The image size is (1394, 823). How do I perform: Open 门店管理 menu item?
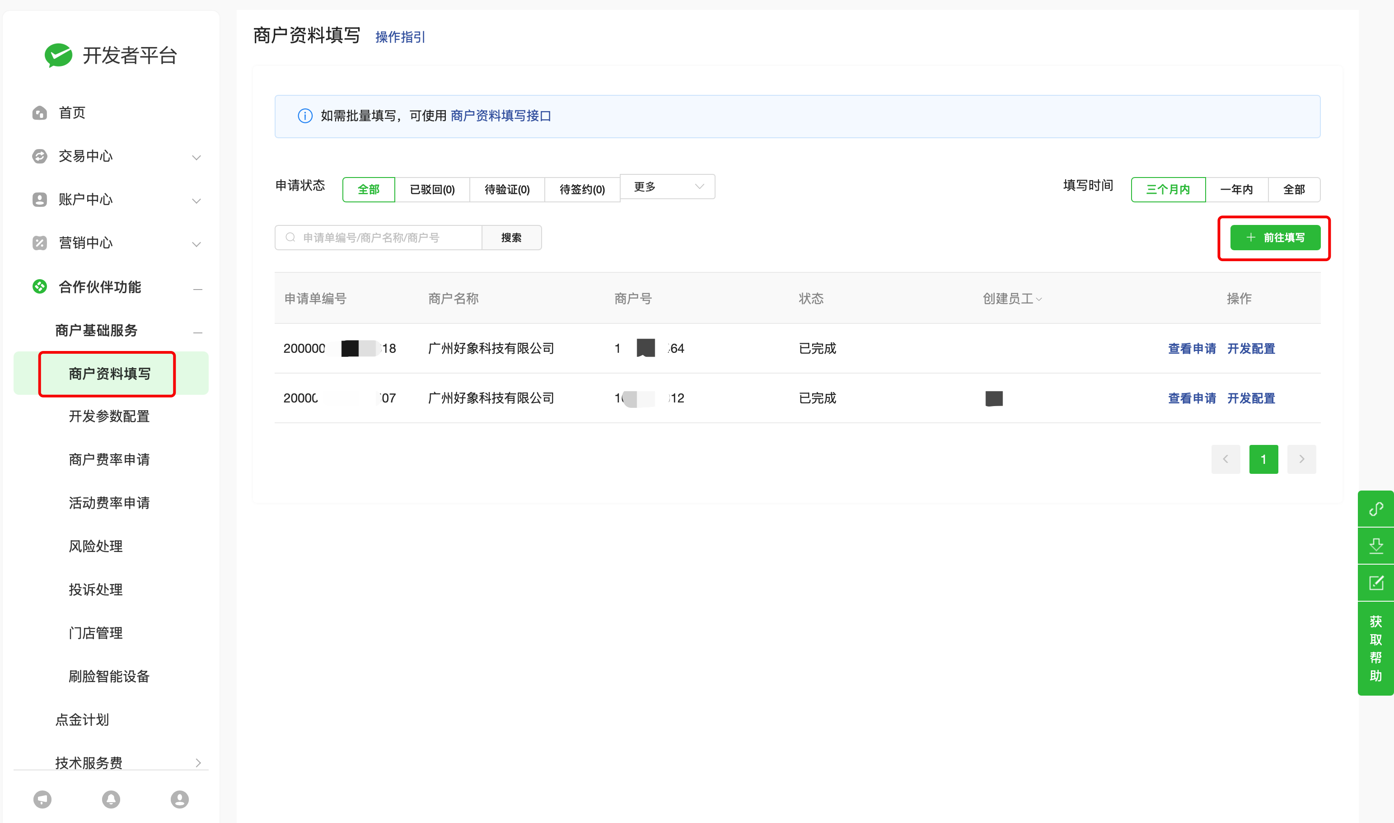[96, 633]
